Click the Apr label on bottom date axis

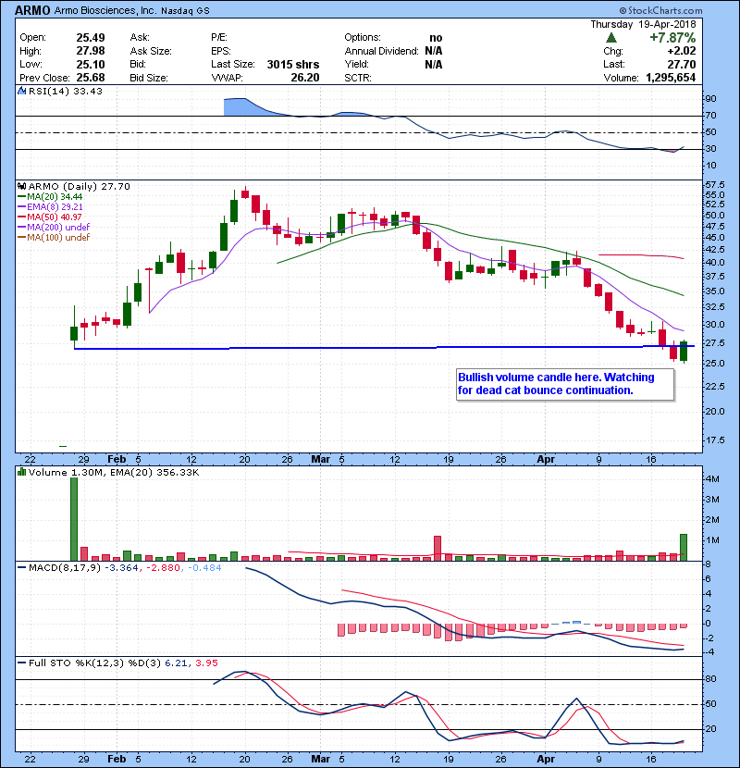[546, 759]
